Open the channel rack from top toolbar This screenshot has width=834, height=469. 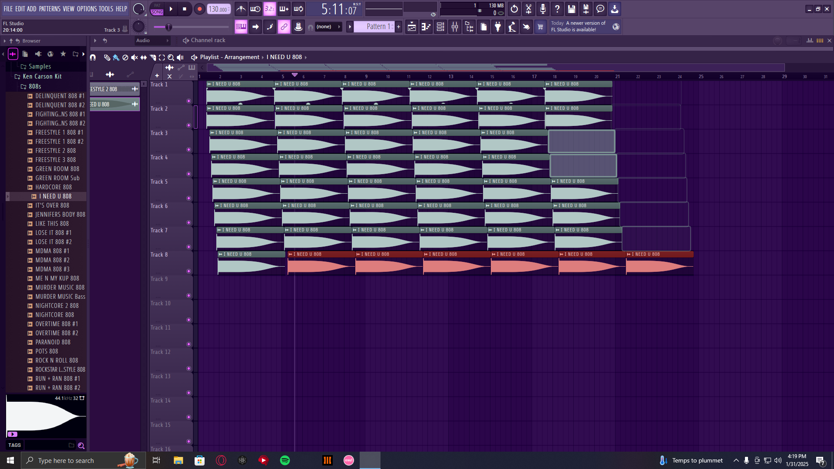tap(440, 27)
